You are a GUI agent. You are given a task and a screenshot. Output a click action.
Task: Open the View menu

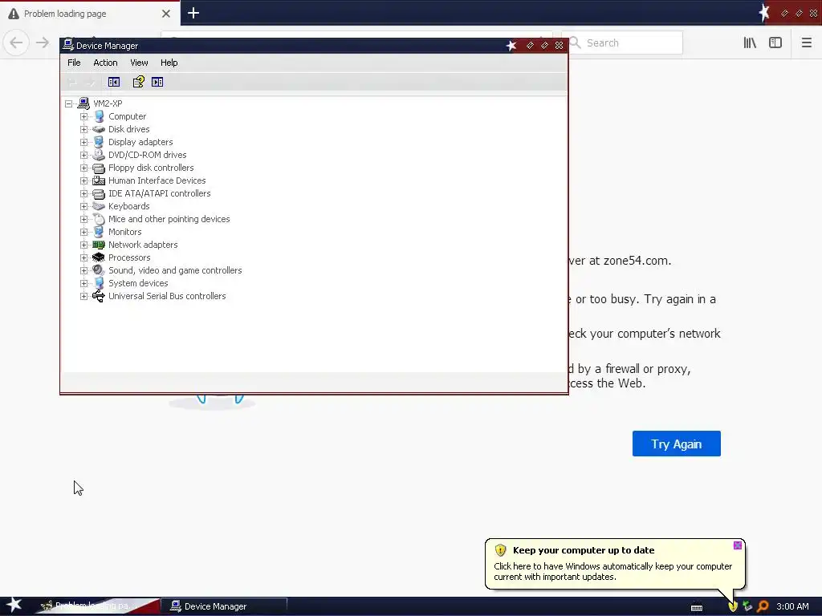139,63
